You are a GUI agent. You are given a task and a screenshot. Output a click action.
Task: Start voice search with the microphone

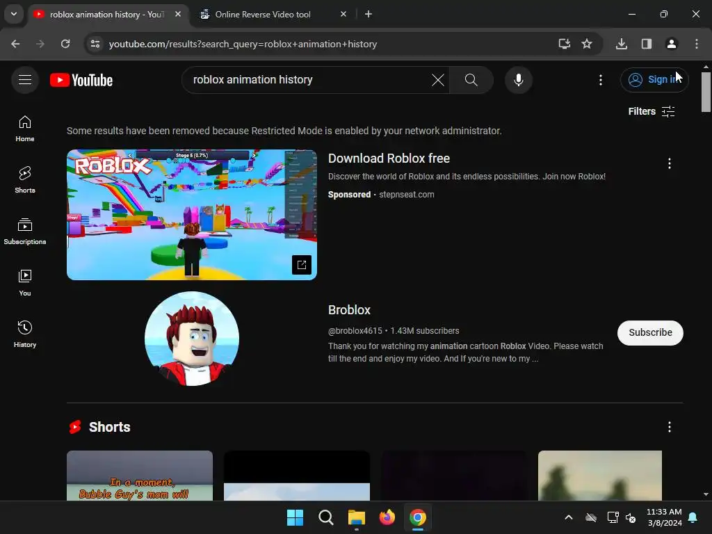tap(518, 80)
